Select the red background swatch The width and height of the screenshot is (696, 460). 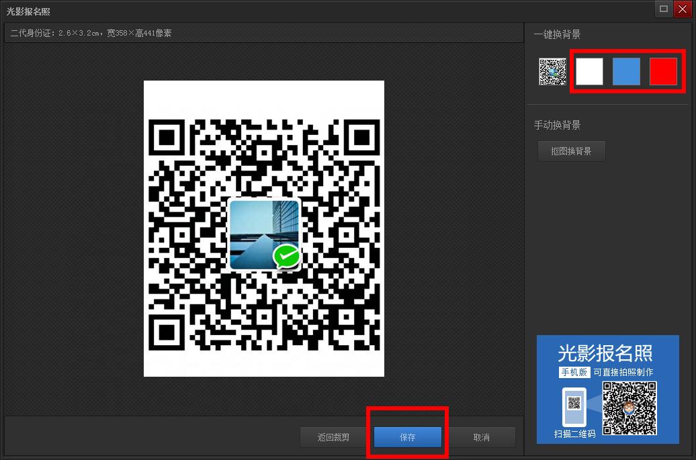663,71
